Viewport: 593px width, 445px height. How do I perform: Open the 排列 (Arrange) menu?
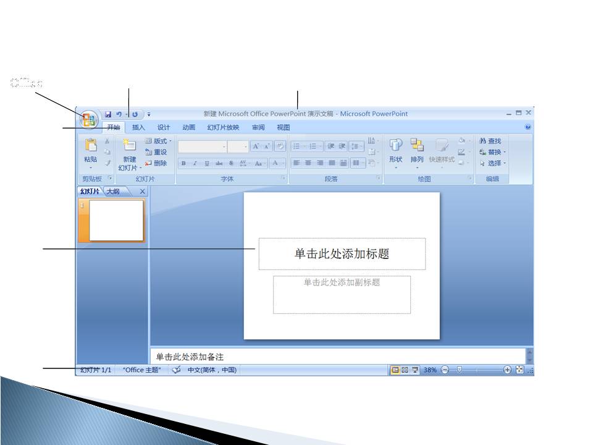click(417, 152)
